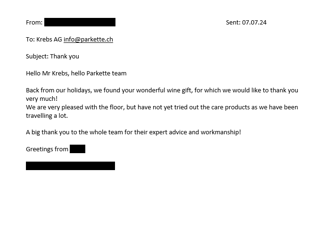
Task: Click the redacted signature bar at bottom
Action: pyautogui.click(x=71, y=166)
